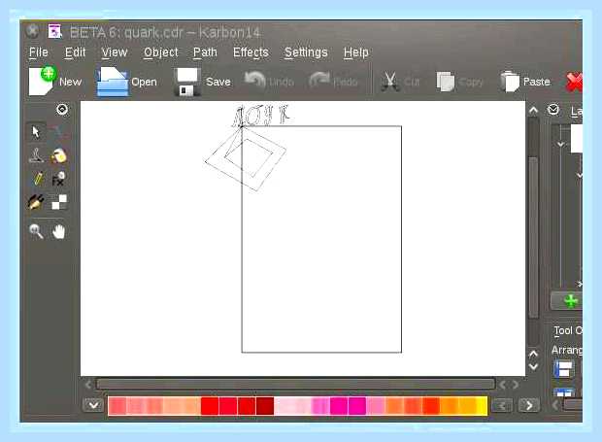Select the hand pan tool

[58, 231]
